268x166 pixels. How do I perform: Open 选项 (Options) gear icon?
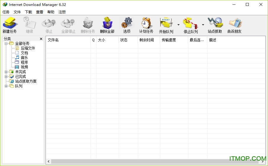127,25
